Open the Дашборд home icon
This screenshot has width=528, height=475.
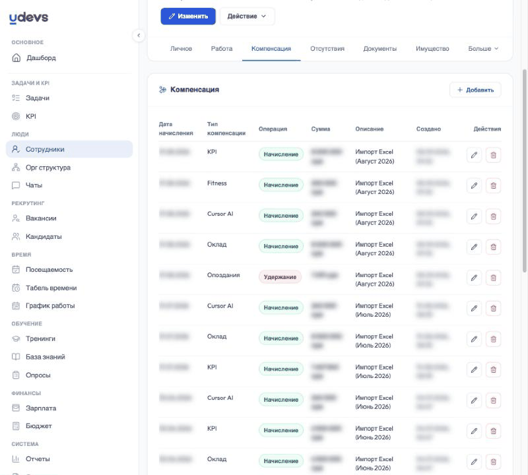[16, 58]
